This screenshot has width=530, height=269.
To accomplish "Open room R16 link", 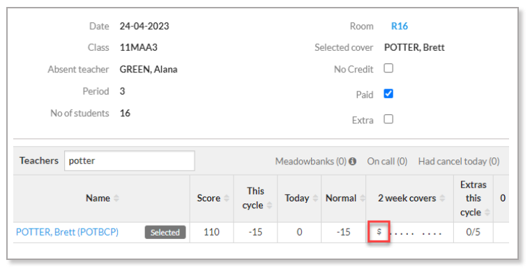I will pyautogui.click(x=399, y=26).
